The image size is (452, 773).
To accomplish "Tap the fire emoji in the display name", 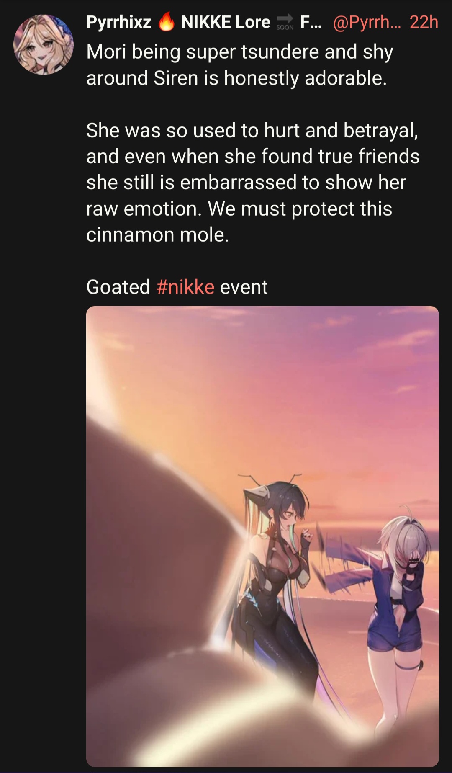I will 166,22.
